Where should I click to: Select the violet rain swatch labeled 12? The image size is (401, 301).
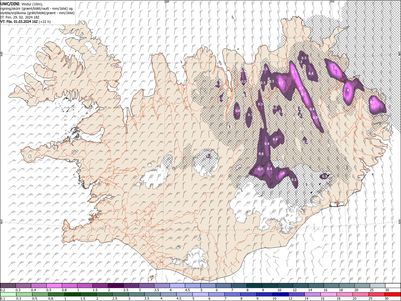(x=296, y=294)
